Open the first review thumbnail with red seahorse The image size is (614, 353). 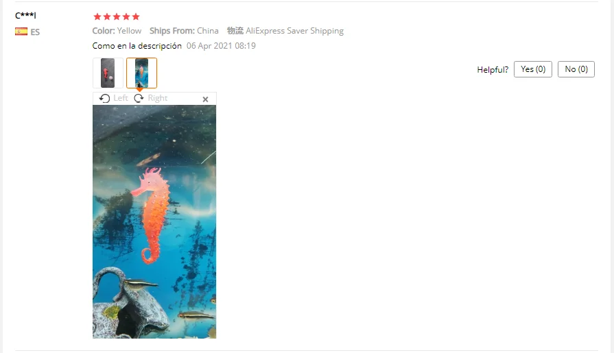tap(108, 73)
